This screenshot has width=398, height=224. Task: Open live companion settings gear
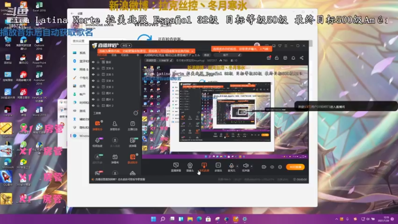(280, 167)
